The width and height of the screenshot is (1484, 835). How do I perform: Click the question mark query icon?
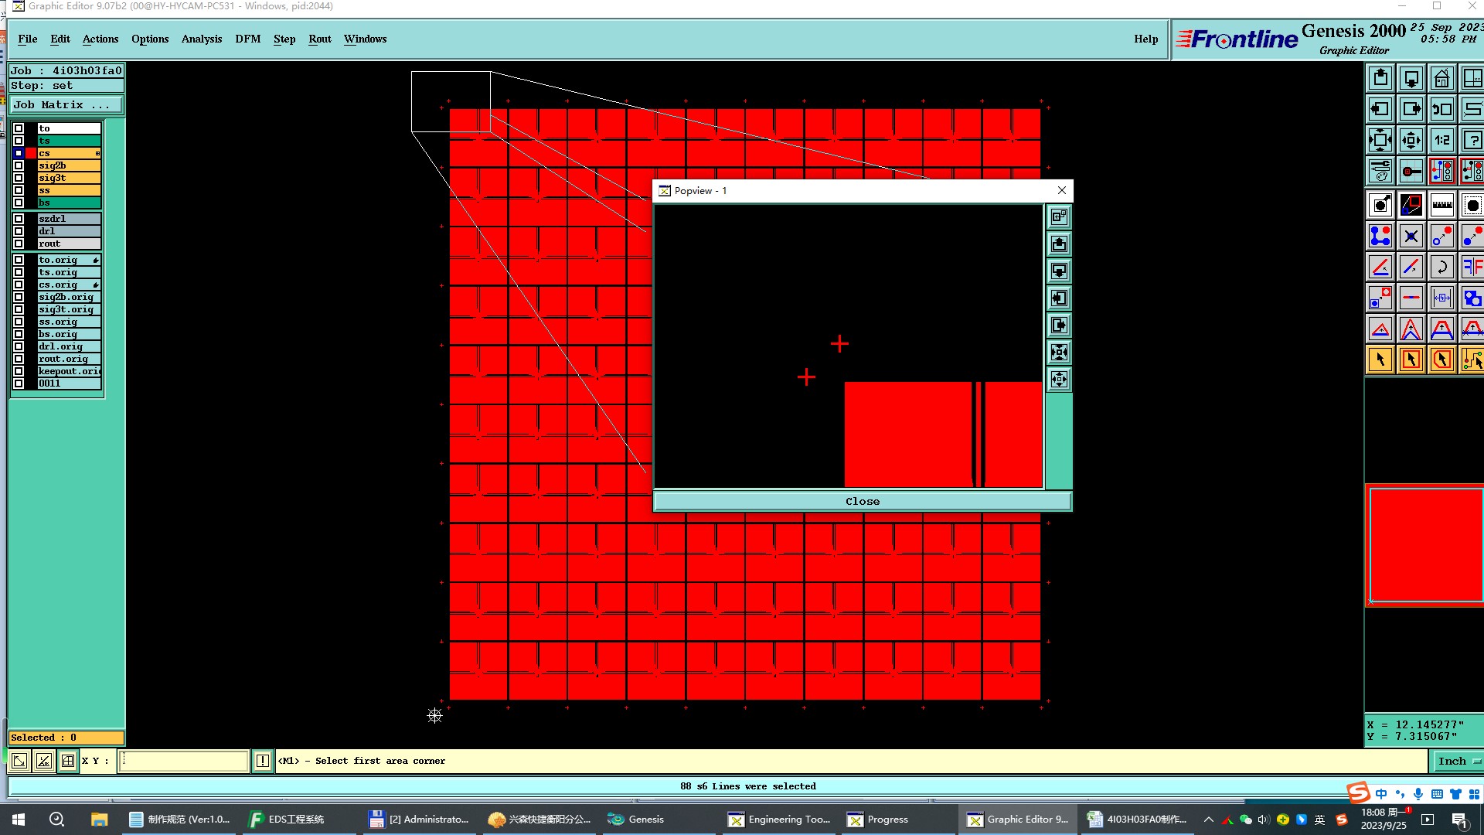click(x=1472, y=140)
